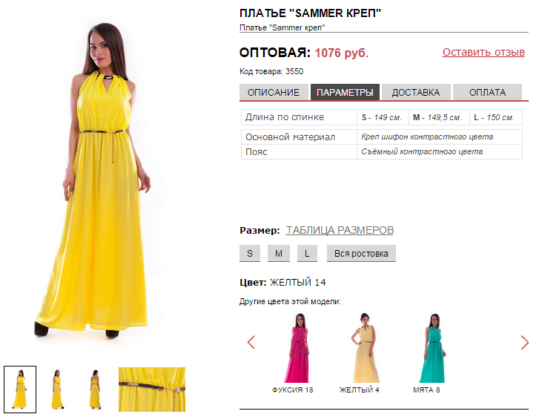The height and width of the screenshot is (414, 542).
Task: Open the first front-view thumbnail
Action: (x=20, y=390)
